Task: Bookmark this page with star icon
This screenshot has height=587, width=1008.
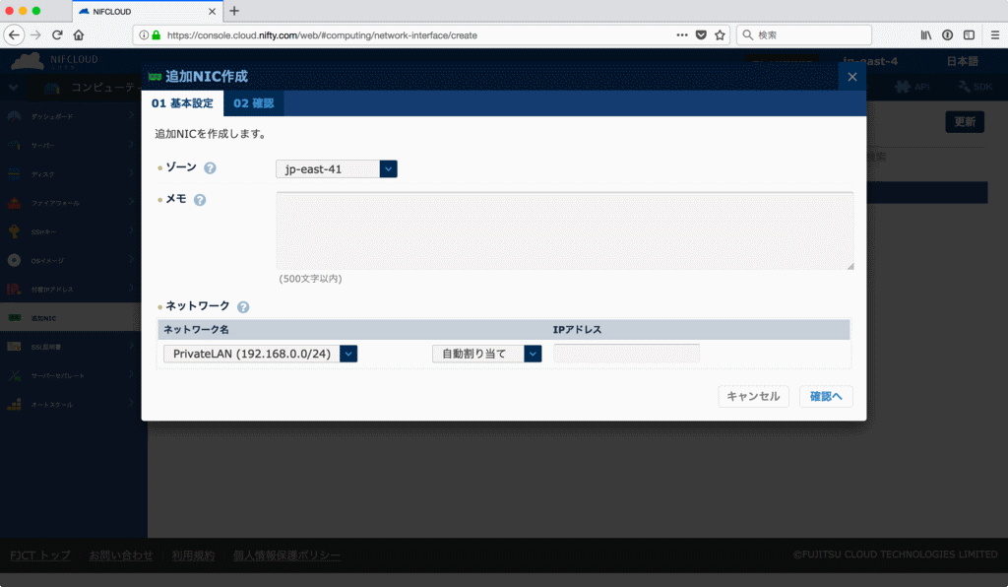Action: click(720, 35)
